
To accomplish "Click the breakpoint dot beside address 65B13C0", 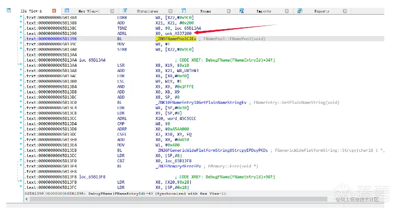I will tap(21, 101).
